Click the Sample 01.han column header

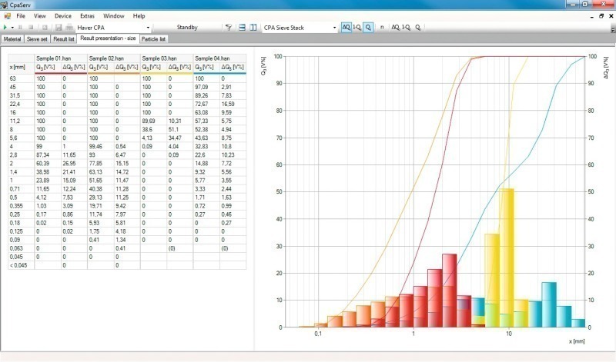pos(61,58)
